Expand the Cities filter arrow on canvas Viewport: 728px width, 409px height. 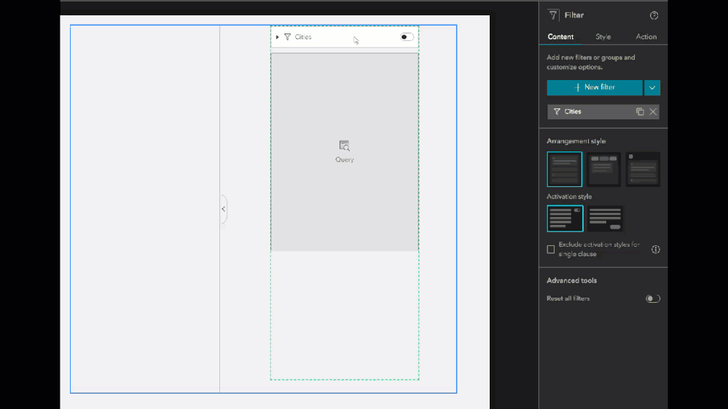pos(277,37)
